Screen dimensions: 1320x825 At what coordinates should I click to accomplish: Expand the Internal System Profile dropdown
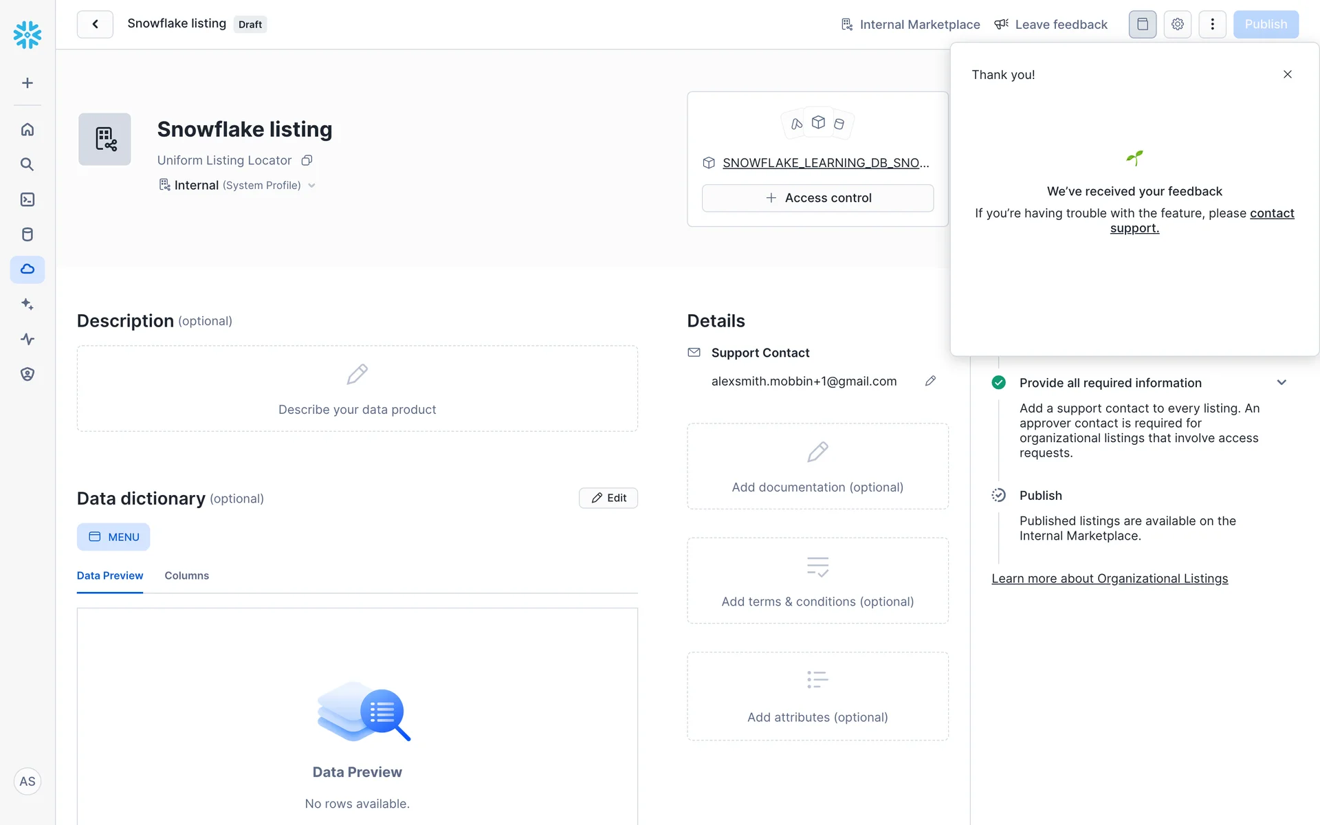[311, 186]
